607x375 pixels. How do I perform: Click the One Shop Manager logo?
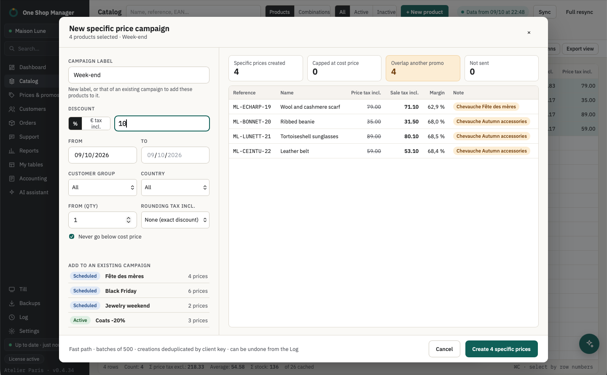[x=13, y=13]
